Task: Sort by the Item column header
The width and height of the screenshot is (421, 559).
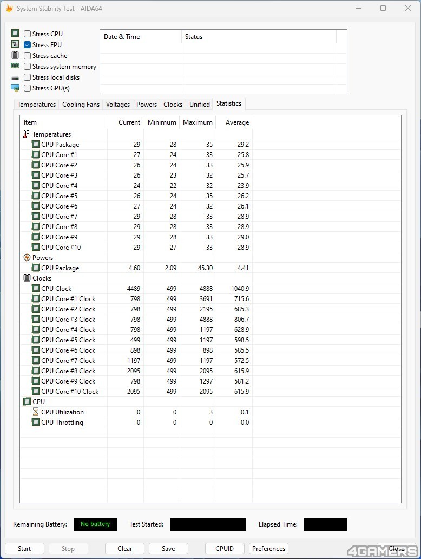Action: tap(64, 122)
